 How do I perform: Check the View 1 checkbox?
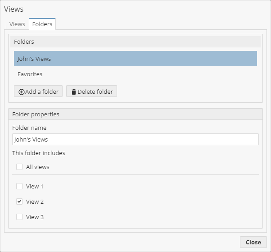[x=19, y=186]
